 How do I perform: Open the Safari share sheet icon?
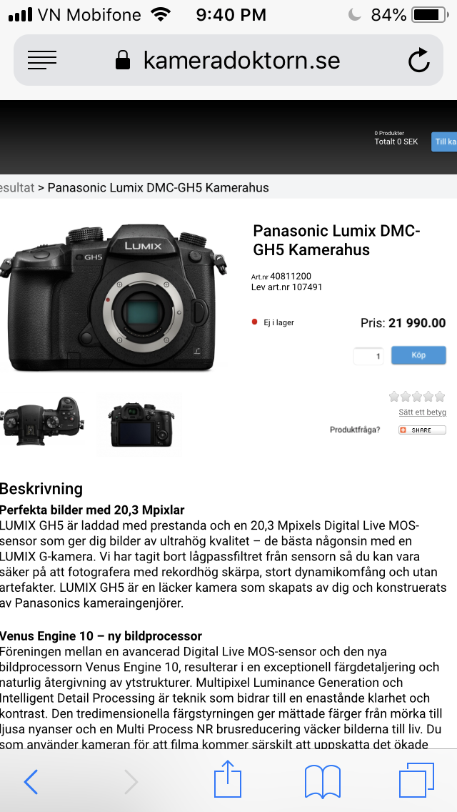click(x=228, y=778)
